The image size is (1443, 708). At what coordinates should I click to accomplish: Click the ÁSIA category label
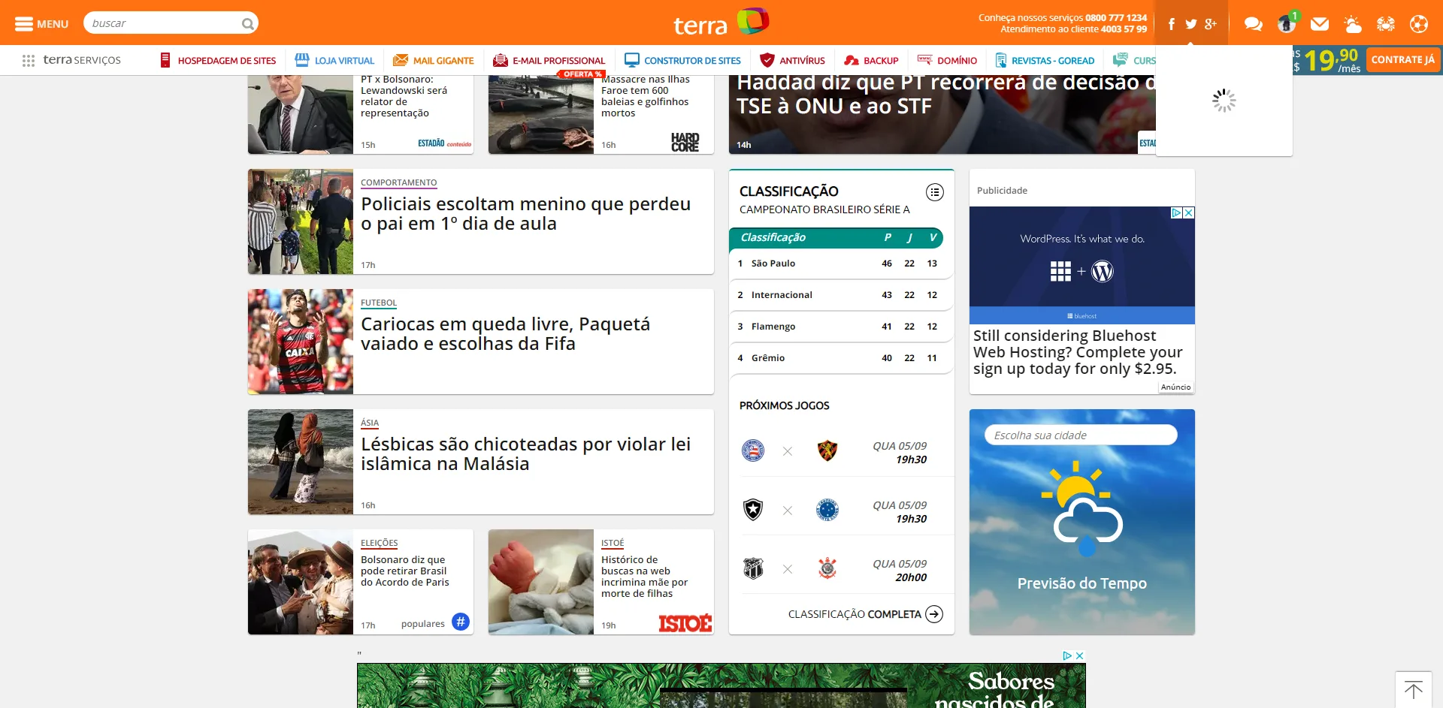pyautogui.click(x=370, y=423)
